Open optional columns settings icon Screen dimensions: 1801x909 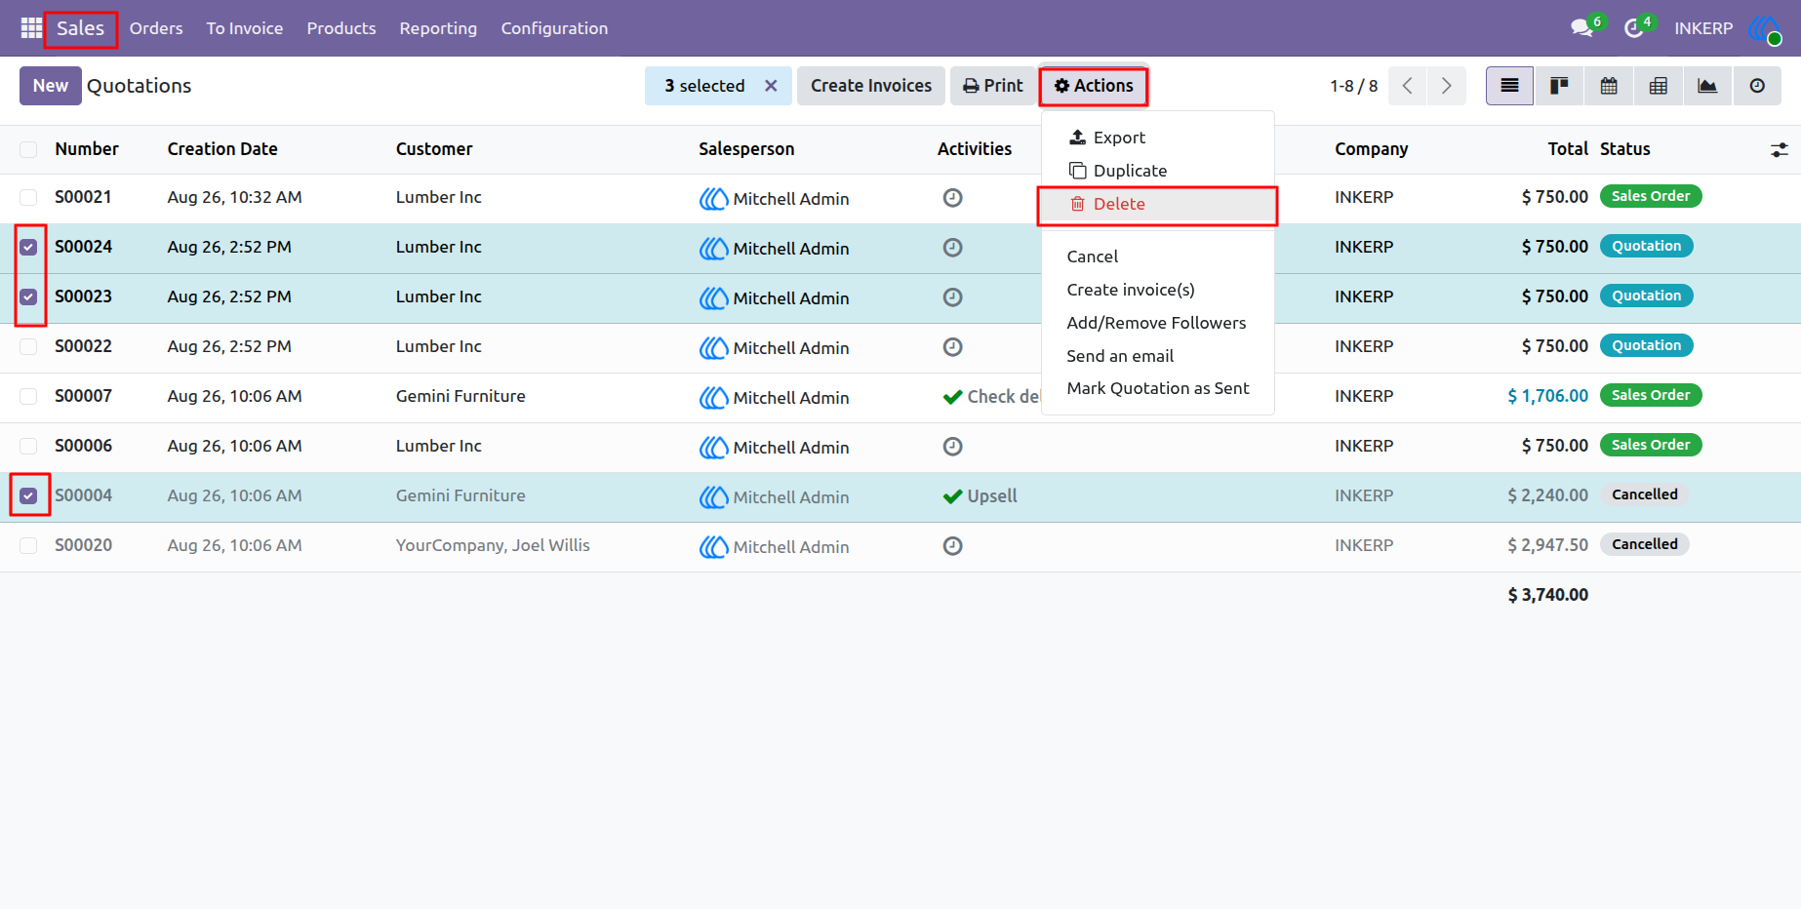pyautogui.click(x=1780, y=149)
